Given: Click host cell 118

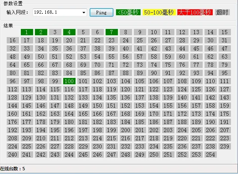Looking at the screenshot, I should (x=97, y=89).
